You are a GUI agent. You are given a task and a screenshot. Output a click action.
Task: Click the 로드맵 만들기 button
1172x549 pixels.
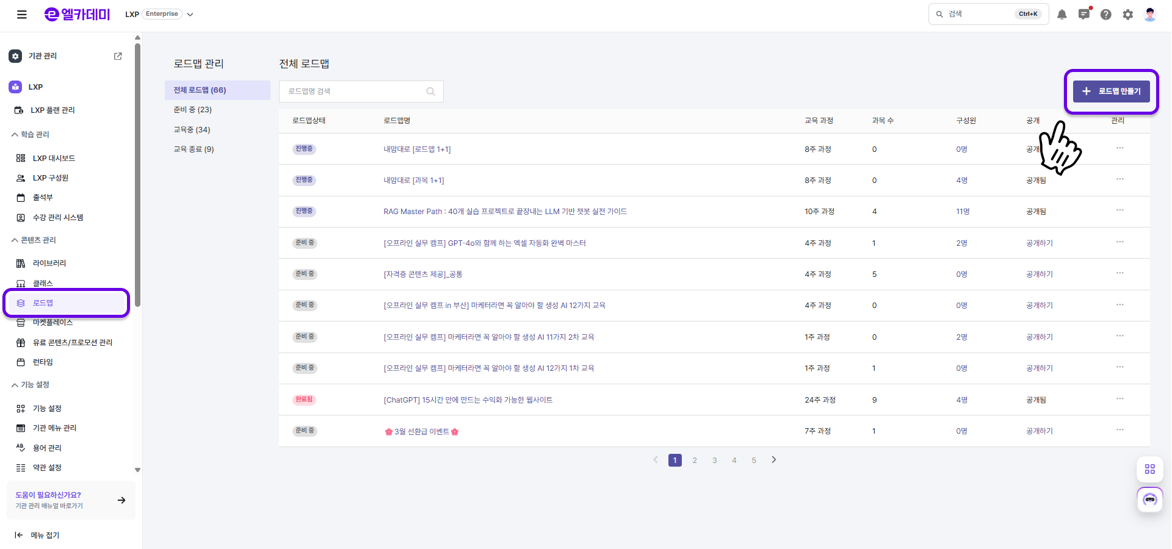1111,91
